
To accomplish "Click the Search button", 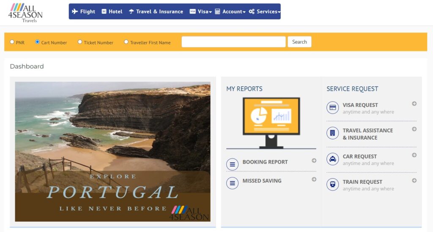I will [x=299, y=42].
